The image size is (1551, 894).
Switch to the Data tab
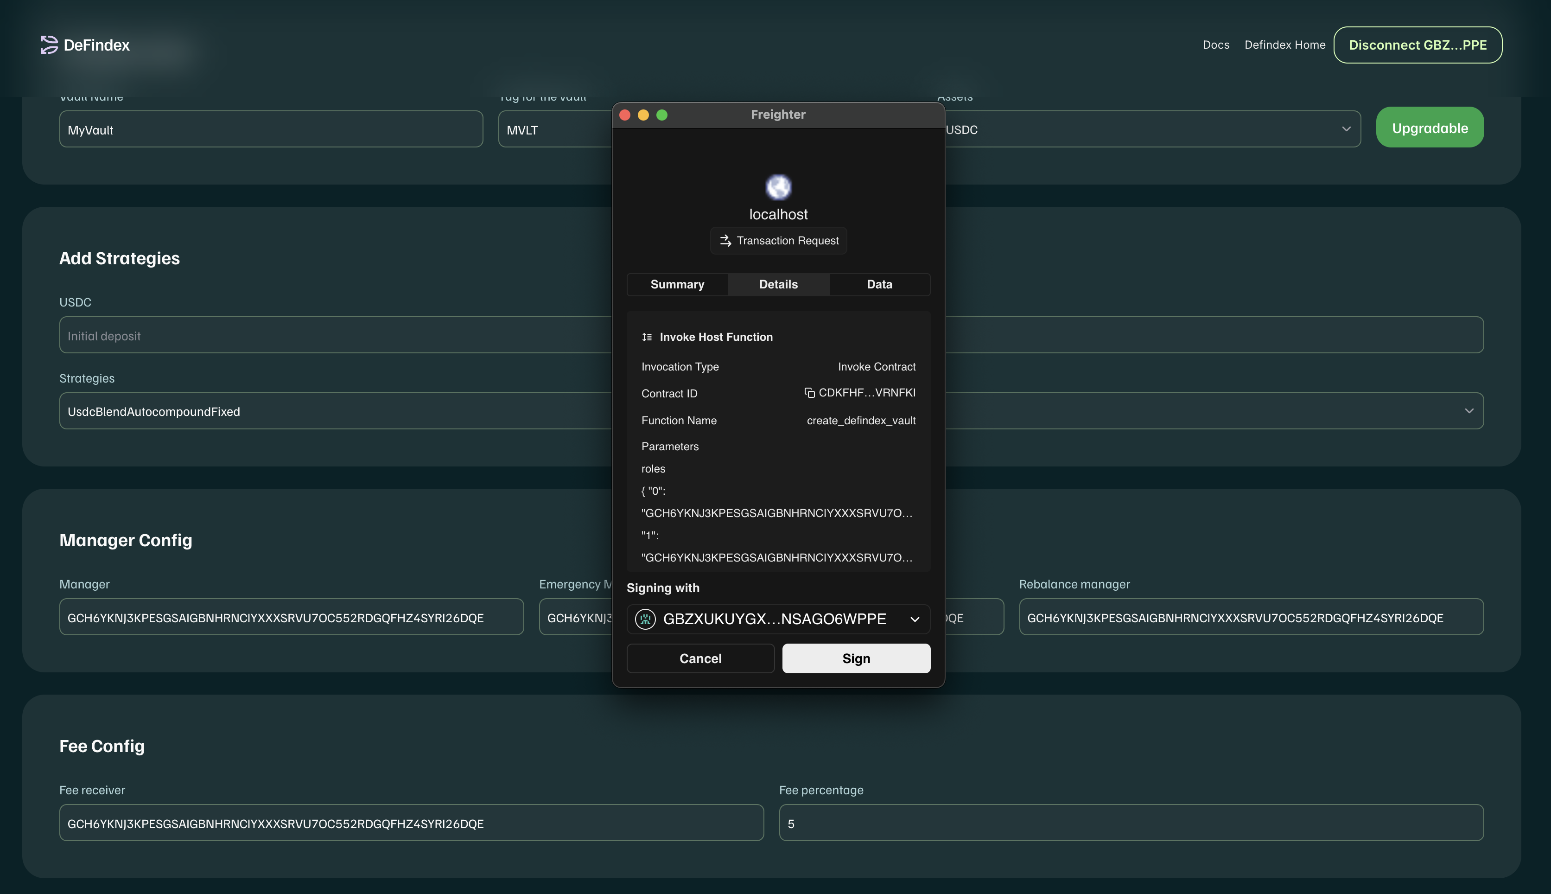pos(879,284)
